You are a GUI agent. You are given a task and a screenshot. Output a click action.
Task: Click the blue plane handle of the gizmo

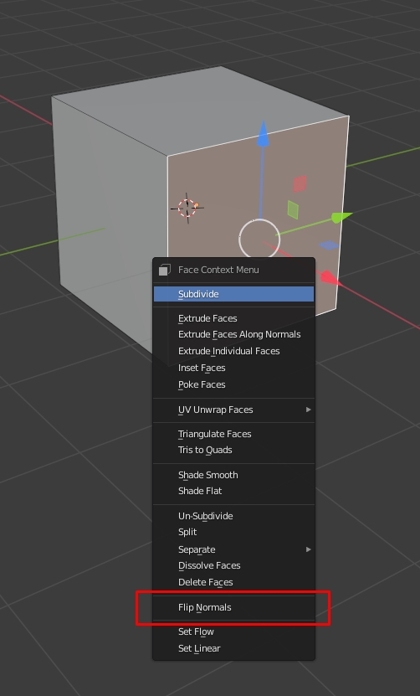329,245
